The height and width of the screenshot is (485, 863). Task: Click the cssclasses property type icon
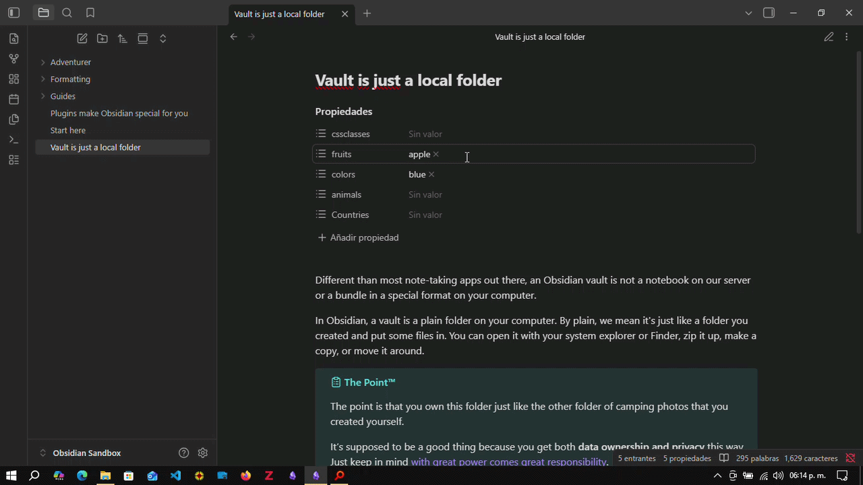pos(321,134)
